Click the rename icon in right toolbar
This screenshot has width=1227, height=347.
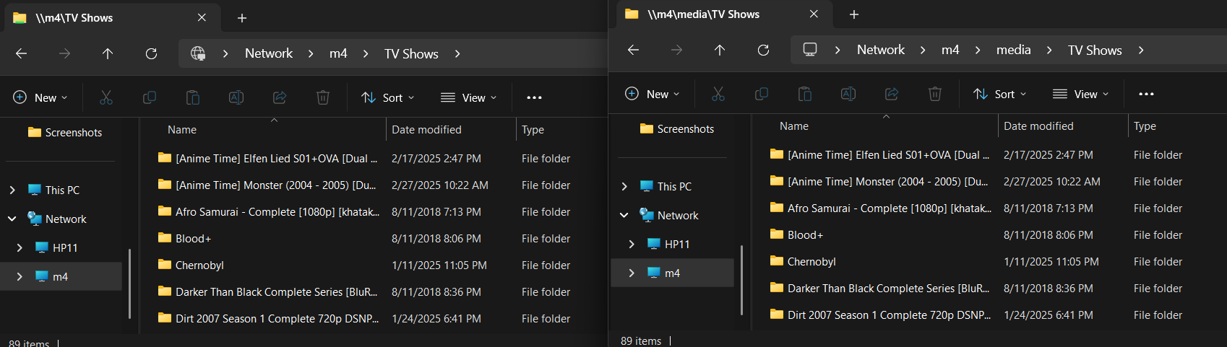click(848, 94)
